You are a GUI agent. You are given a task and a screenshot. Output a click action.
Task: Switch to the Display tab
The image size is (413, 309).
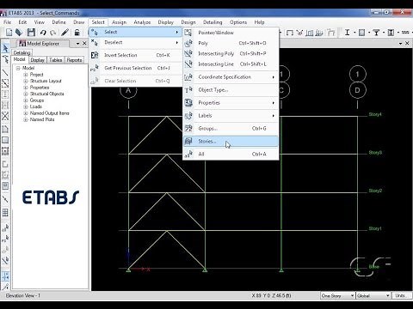tap(38, 60)
